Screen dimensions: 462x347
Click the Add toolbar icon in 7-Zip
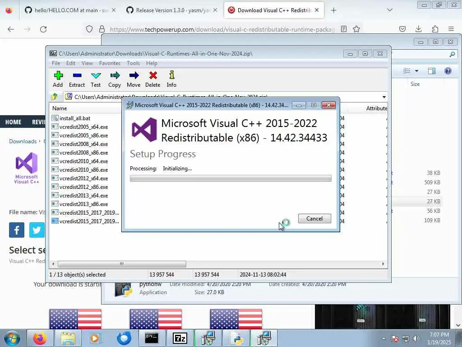(58, 79)
